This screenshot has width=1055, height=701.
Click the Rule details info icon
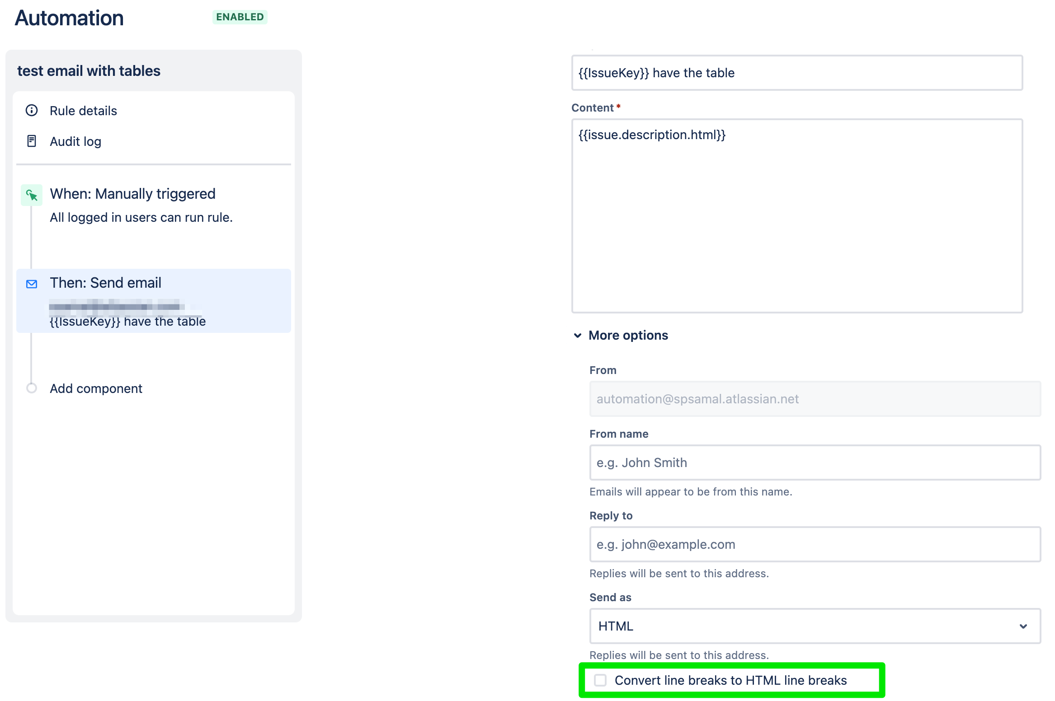32,111
